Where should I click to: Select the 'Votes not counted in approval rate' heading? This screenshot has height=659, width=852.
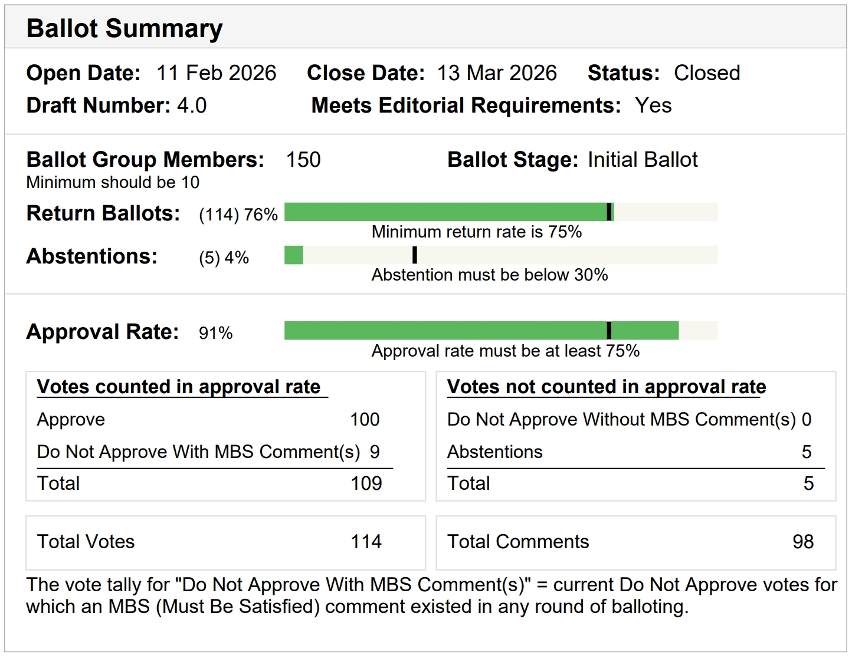607,387
